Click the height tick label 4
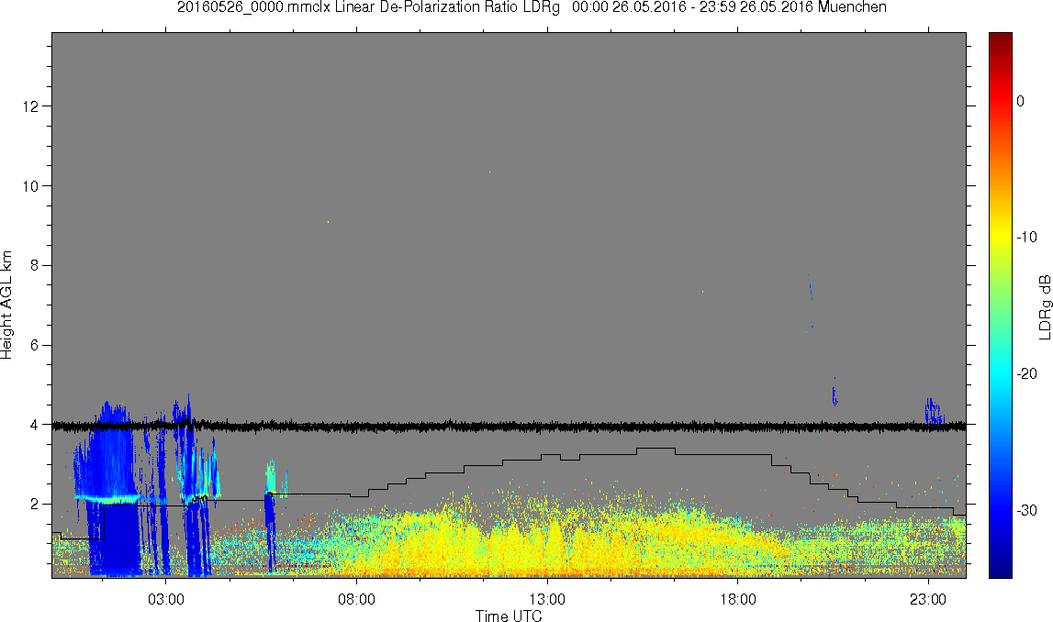1053x622 pixels. [34, 425]
